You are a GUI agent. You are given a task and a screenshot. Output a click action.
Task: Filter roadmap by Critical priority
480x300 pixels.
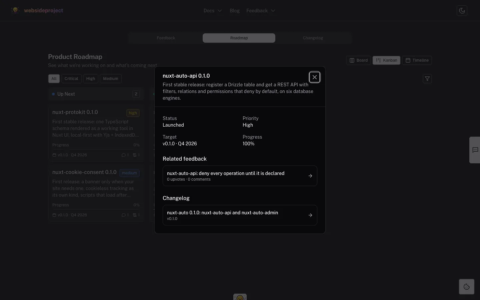pos(71,79)
